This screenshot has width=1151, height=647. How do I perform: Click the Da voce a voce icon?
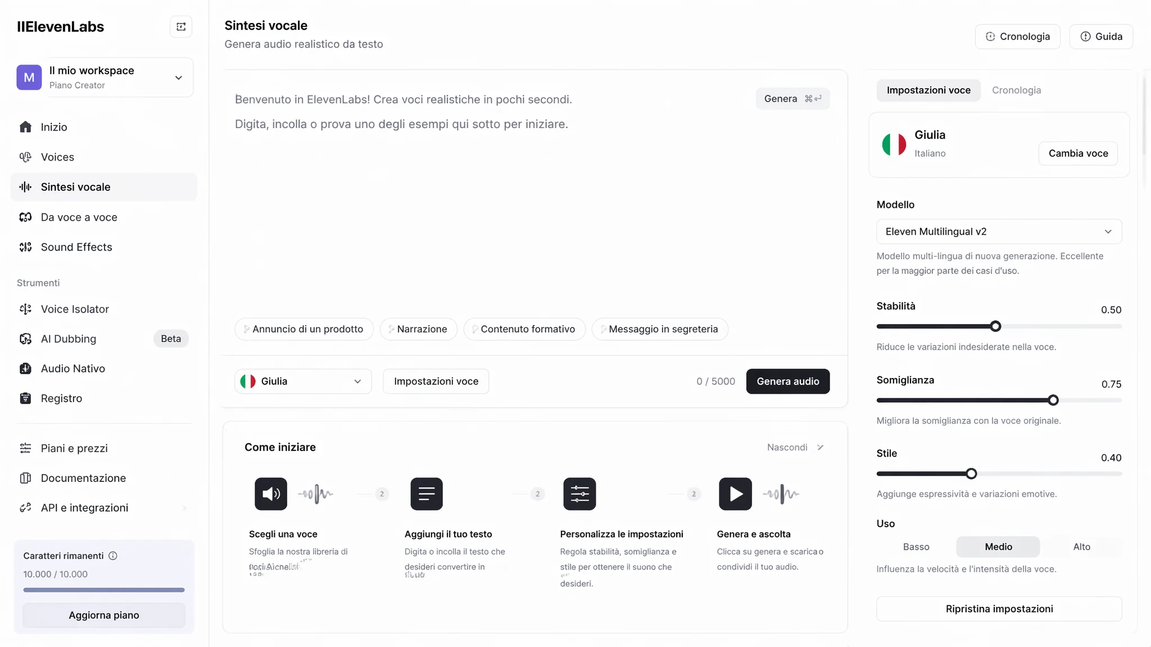point(25,217)
